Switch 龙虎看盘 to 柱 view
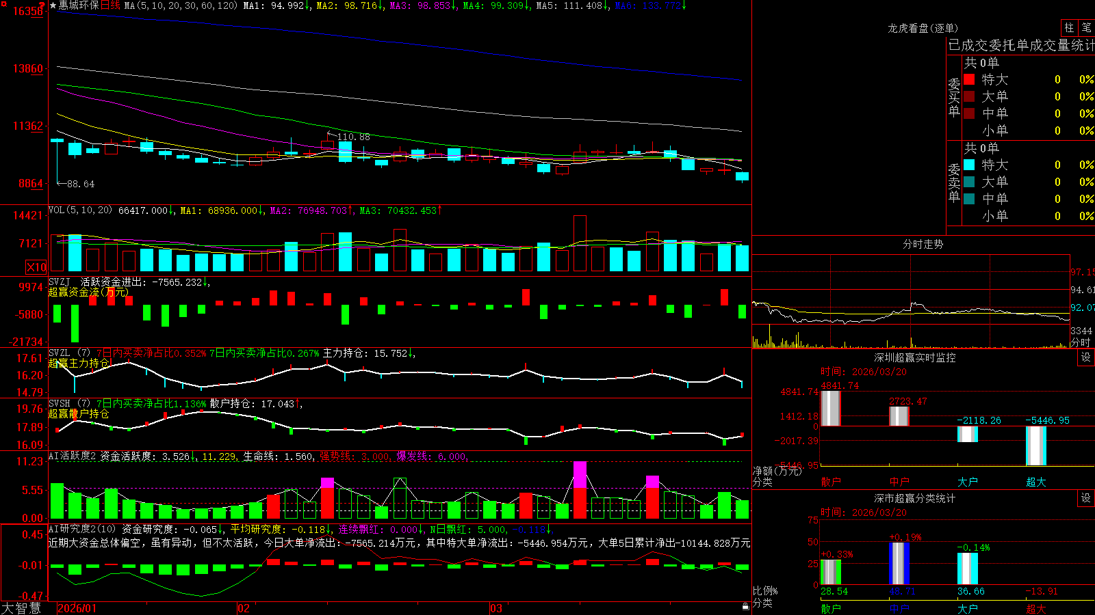The height and width of the screenshot is (615, 1095). coord(1069,28)
